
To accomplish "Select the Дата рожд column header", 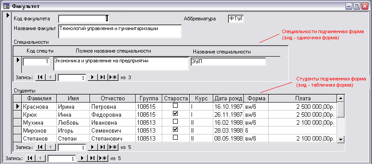I will coord(228,98).
